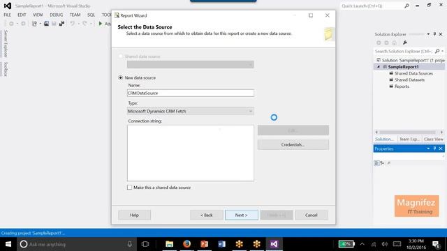Open Firefox from the taskbar
This screenshot has width=447, height=251.
coord(186,244)
